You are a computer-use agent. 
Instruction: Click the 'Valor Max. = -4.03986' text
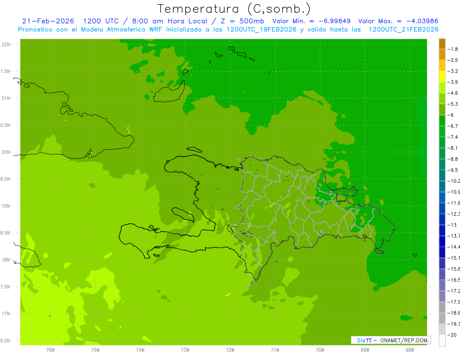[x=398, y=21]
